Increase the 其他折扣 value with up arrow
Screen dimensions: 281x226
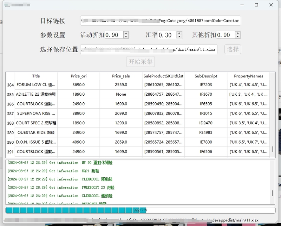coord(238,33)
